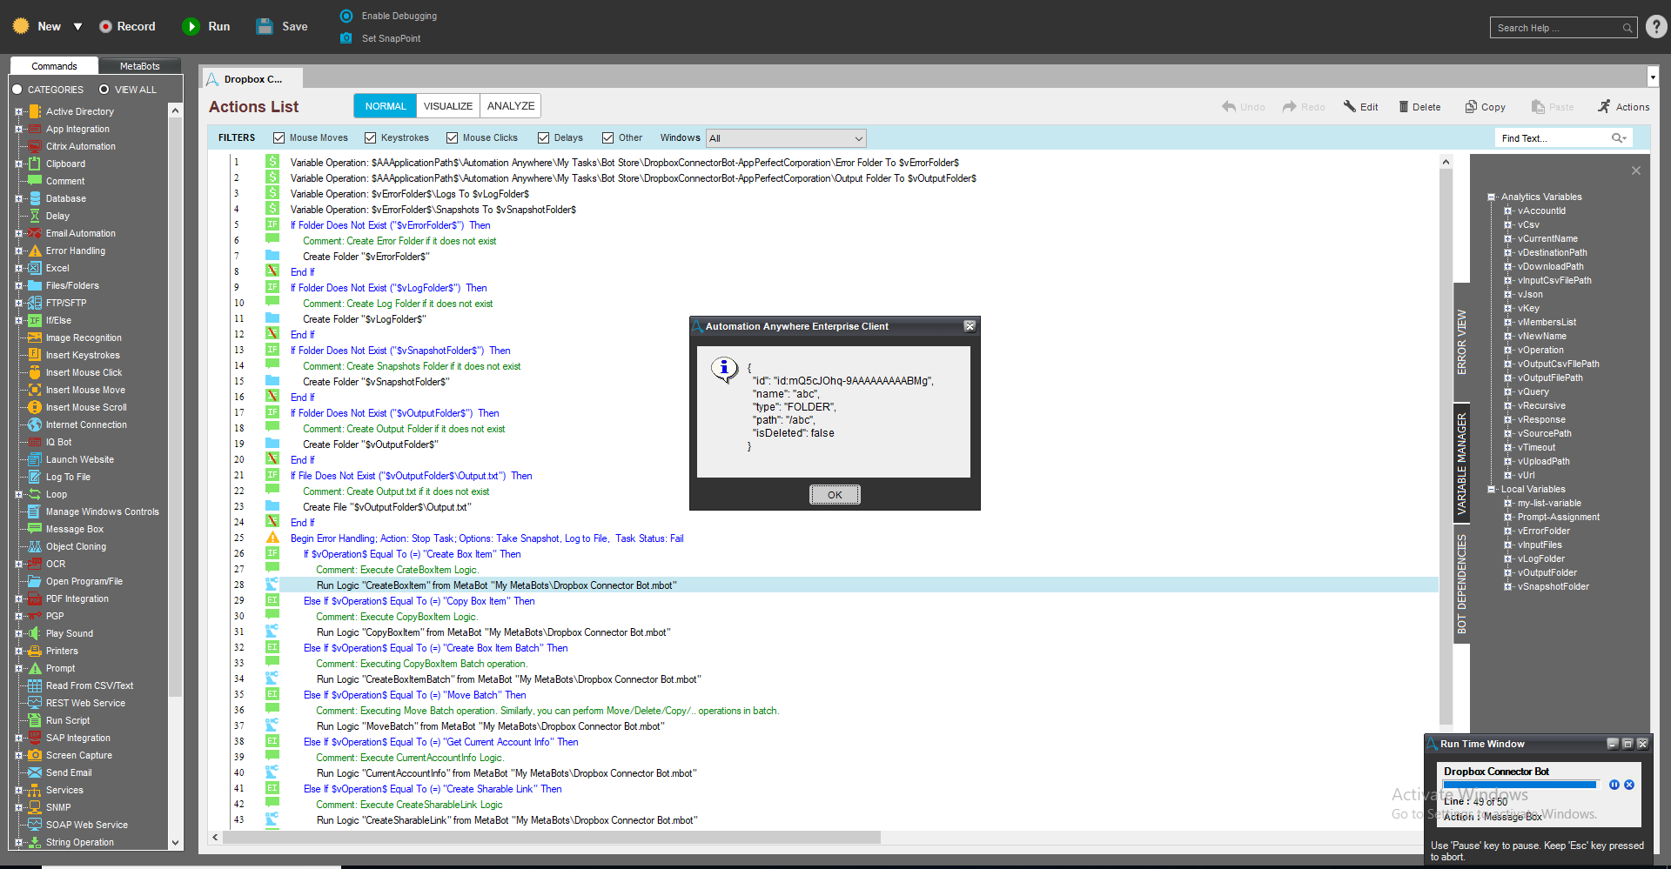
Task: Toggle the Mouse Moves filter checkbox
Action: (x=279, y=137)
